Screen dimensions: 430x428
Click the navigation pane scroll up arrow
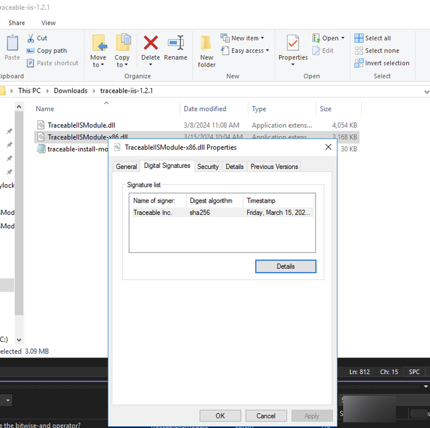19,107
